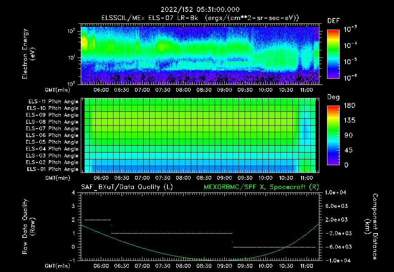Click 06:00 tick under the spectrogram

[101, 90]
